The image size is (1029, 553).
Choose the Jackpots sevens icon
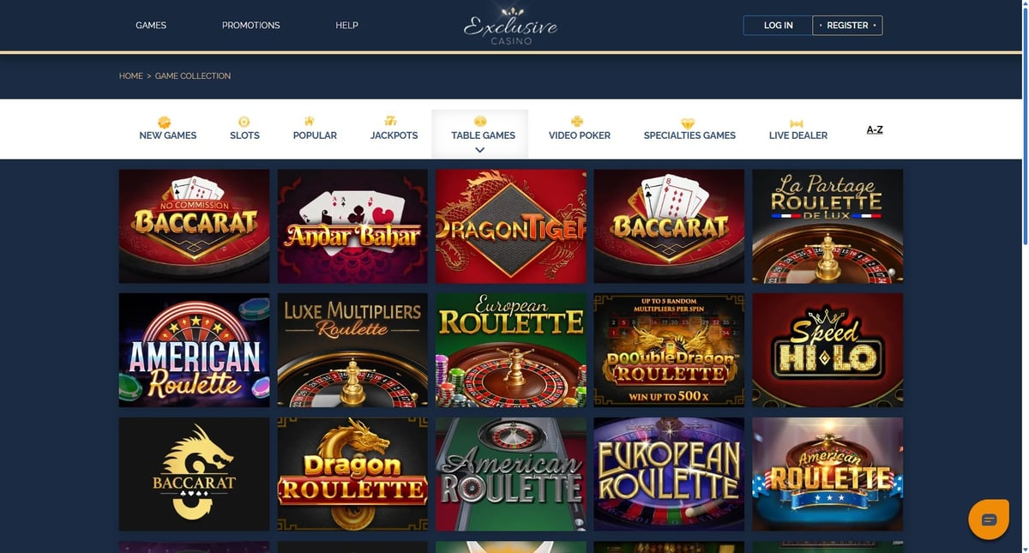pos(391,122)
